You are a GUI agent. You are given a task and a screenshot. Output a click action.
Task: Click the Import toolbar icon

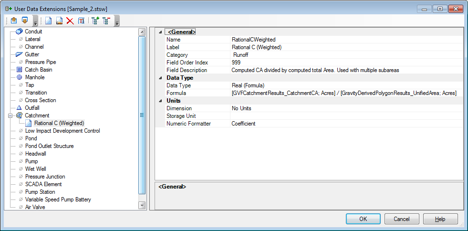tap(14, 21)
